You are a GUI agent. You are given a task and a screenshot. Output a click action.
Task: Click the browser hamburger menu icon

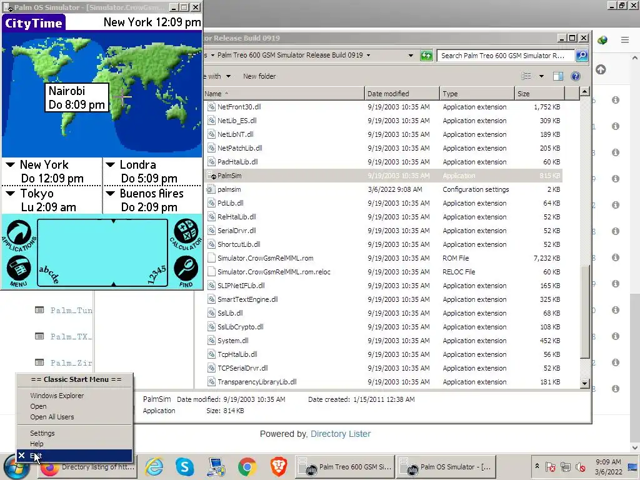pos(625,39)
